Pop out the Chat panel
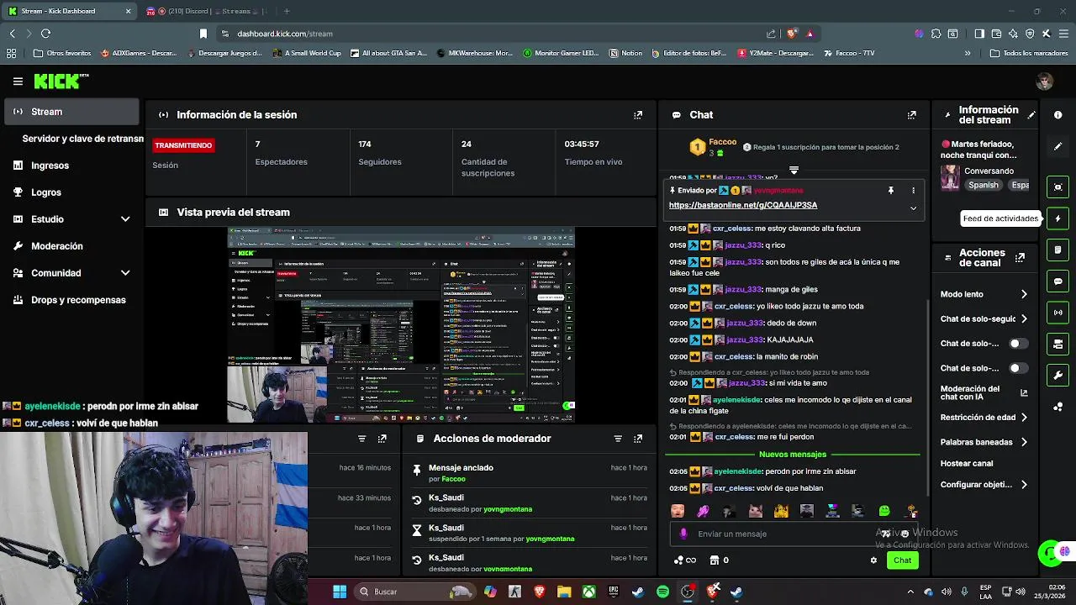1076x605 pixels. (912, 115)
